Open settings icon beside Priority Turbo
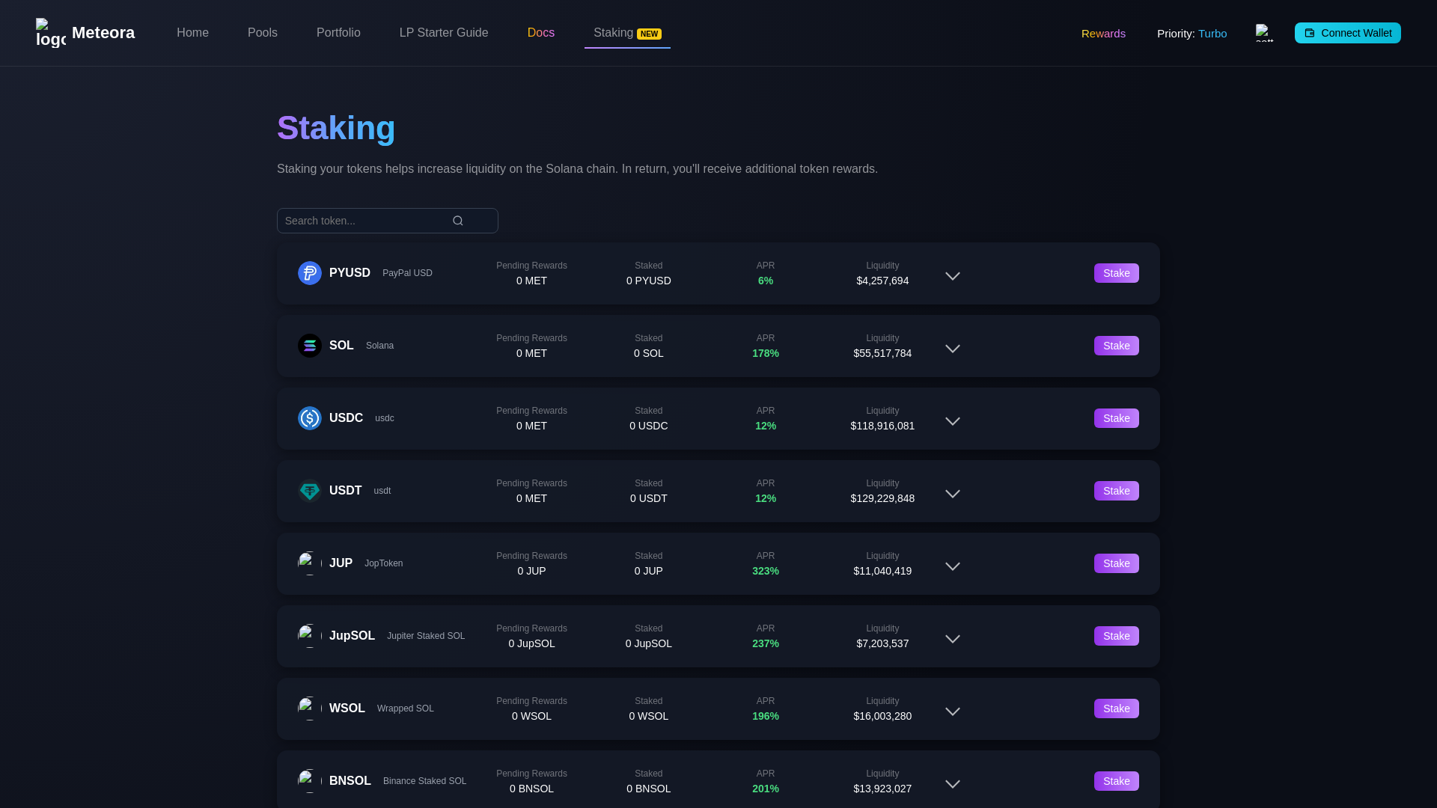 (x=1265, y=33)
